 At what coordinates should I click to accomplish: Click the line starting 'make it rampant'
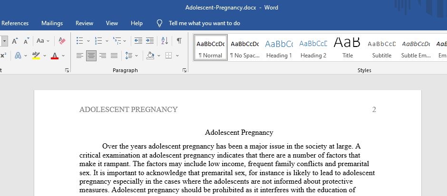point(224,164)
